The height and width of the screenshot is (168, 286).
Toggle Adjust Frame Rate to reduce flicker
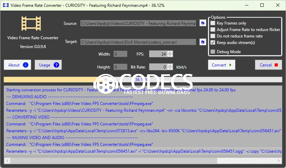[x=213, y=30]
